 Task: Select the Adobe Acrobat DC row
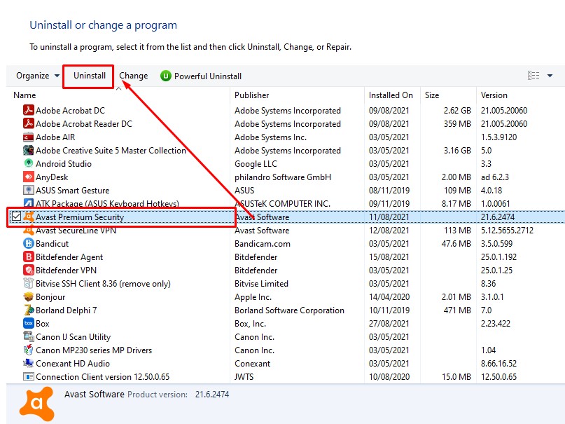point(286,110)
